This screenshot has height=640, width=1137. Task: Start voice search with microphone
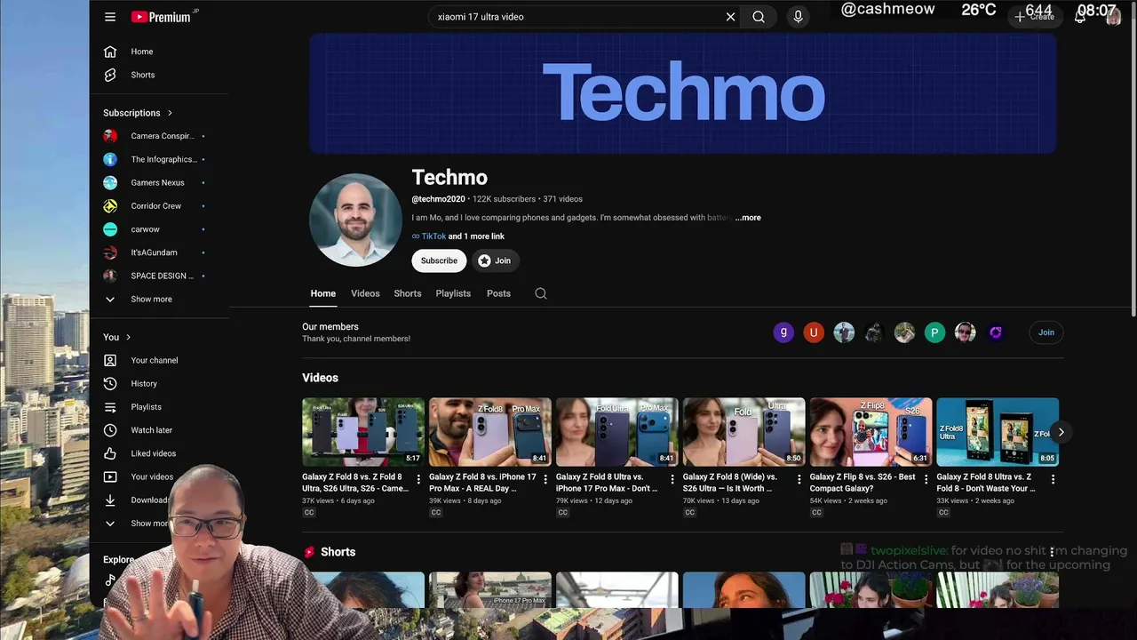point(798,17)
